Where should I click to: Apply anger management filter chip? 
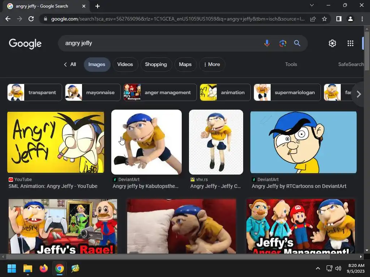[x=160, y=92]
